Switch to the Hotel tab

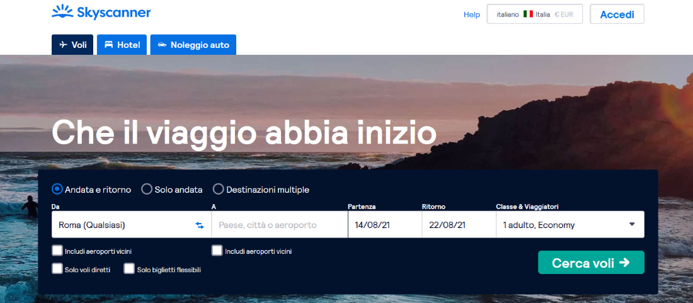122,45
